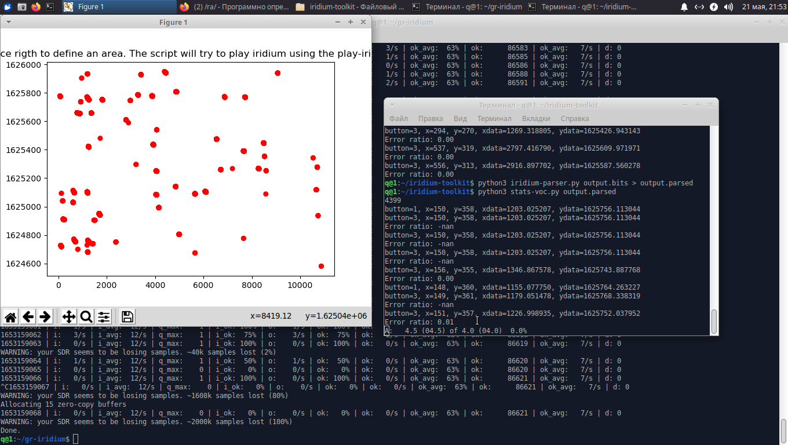Screen dimensions: 788x445
Task: Open the power manager indicator
Action: [714, 7]
